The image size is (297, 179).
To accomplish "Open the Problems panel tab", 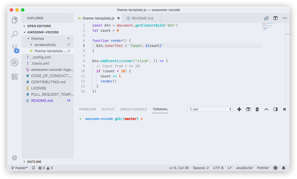I will pos(88,109).
